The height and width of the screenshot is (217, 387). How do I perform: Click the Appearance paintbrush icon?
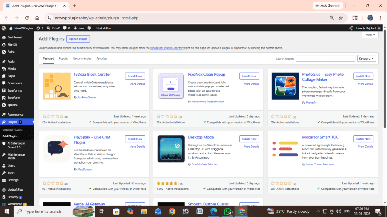pyautogui.click(x=4, y=115)
